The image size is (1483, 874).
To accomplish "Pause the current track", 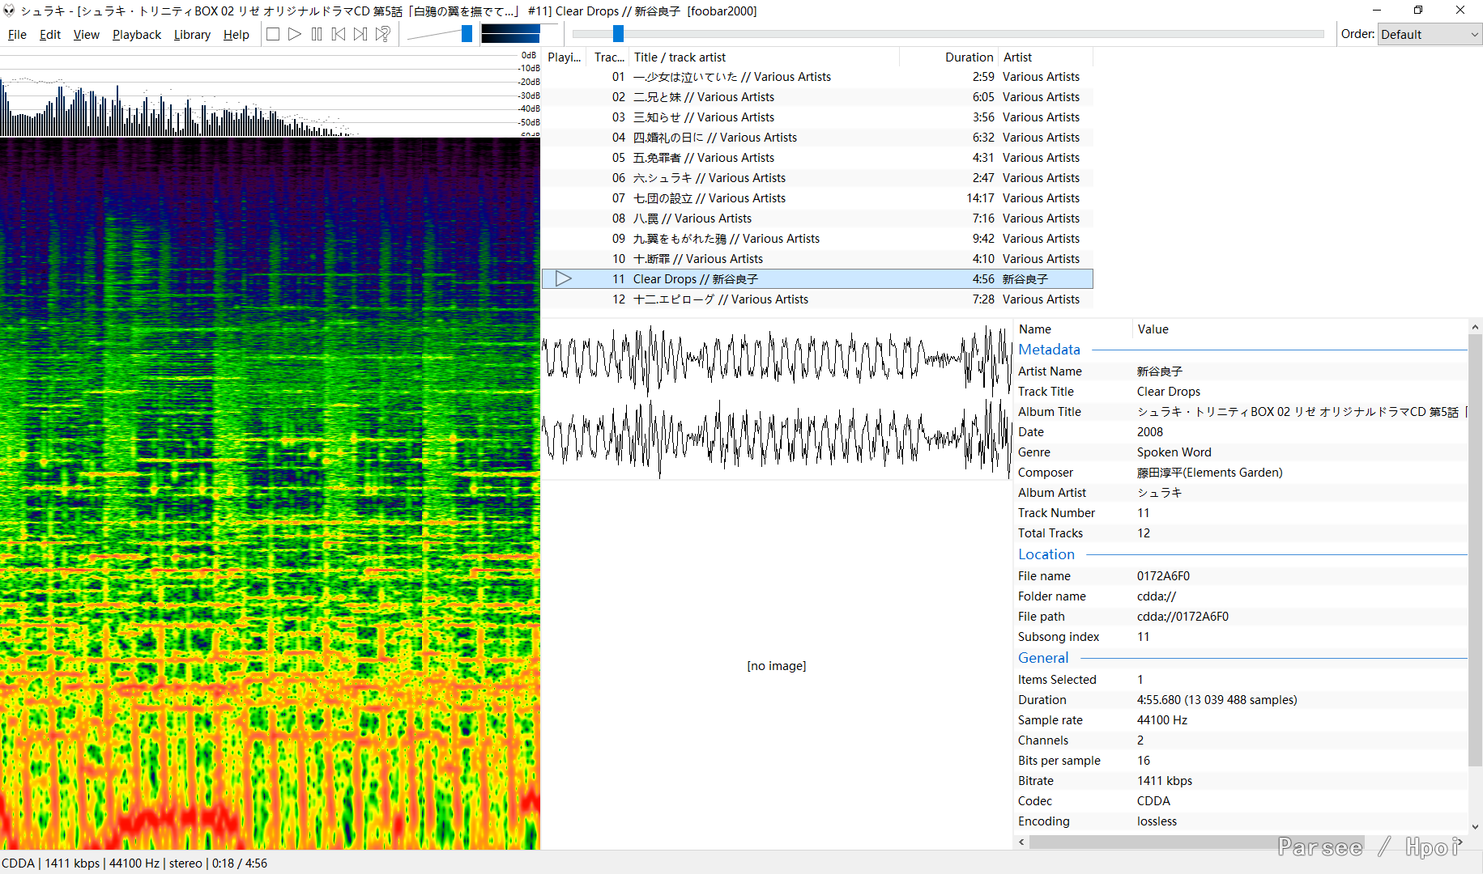I will click(317, 34).
